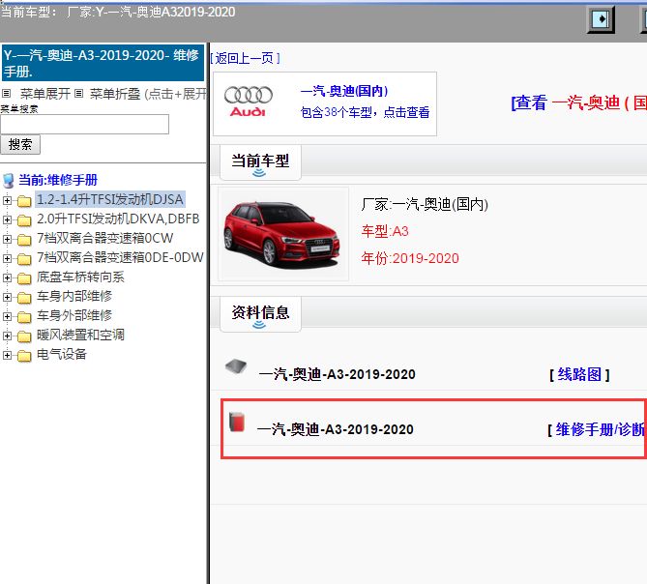647x584 pixels.
Task: Open the 车身内部维修 tree item
Action: [74, 296]
